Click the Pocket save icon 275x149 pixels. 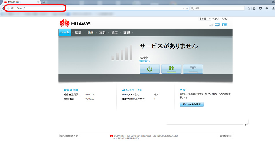pos(261,8)
